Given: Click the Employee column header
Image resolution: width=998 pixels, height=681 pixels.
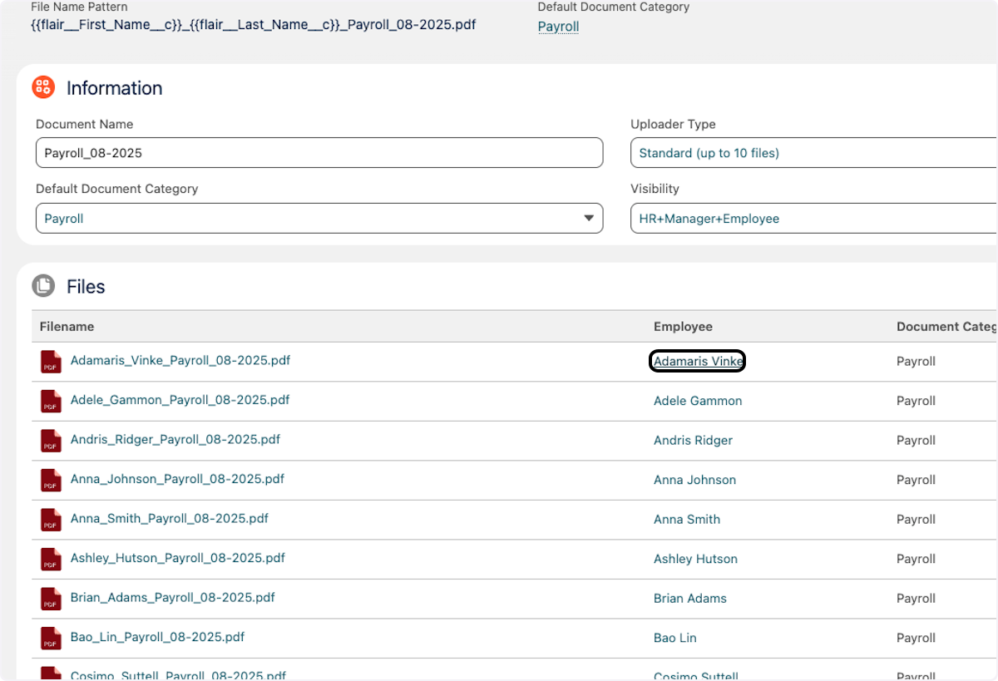Looking at the screenshot, I should [x=683, y=327].
